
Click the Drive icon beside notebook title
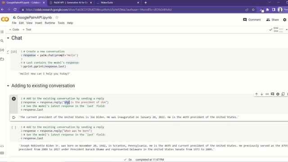tap(14, 18)
